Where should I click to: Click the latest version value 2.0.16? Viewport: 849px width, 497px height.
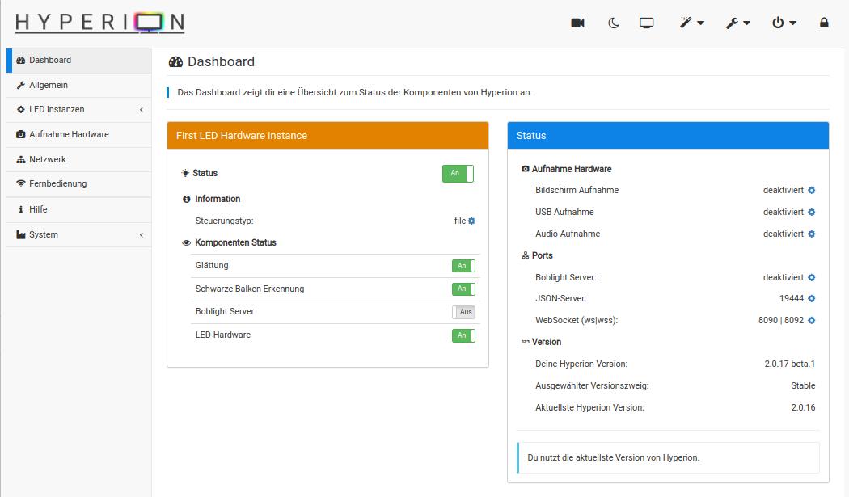coord(803,407)
